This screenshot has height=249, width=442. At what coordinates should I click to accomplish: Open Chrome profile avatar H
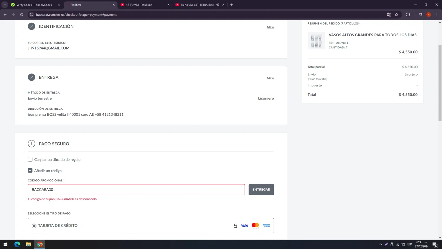[429, 14]
